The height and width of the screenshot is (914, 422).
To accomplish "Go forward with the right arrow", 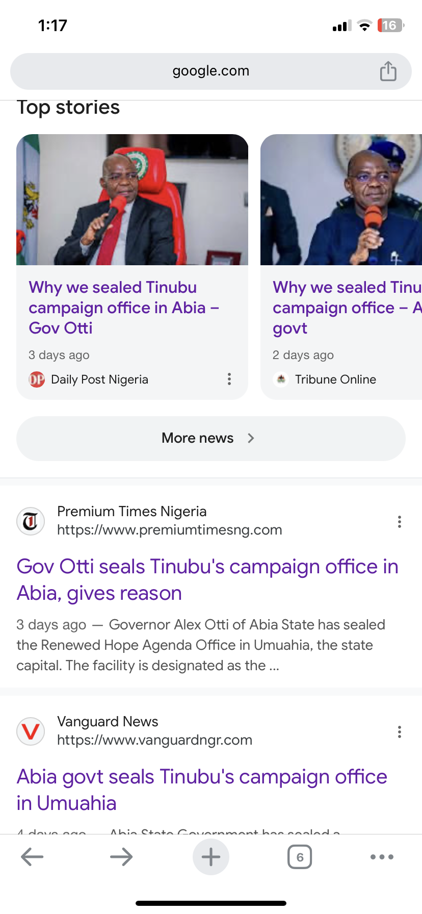I will (121, 857).
